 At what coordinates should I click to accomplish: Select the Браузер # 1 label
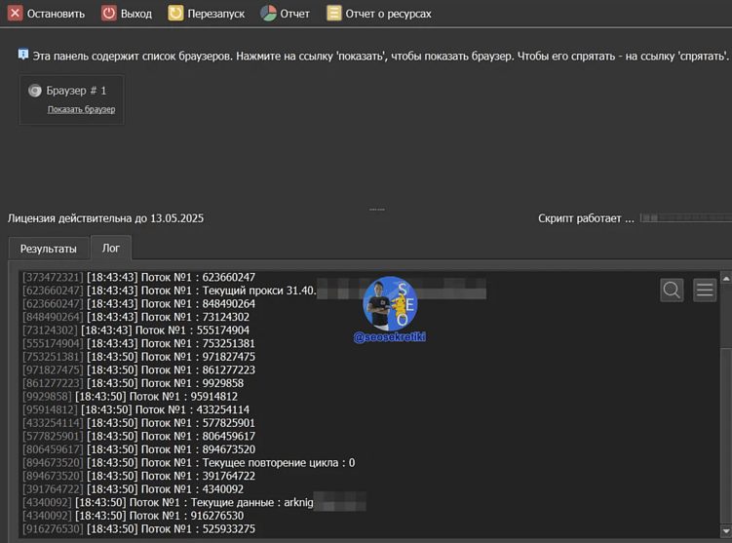pos(76,91)
